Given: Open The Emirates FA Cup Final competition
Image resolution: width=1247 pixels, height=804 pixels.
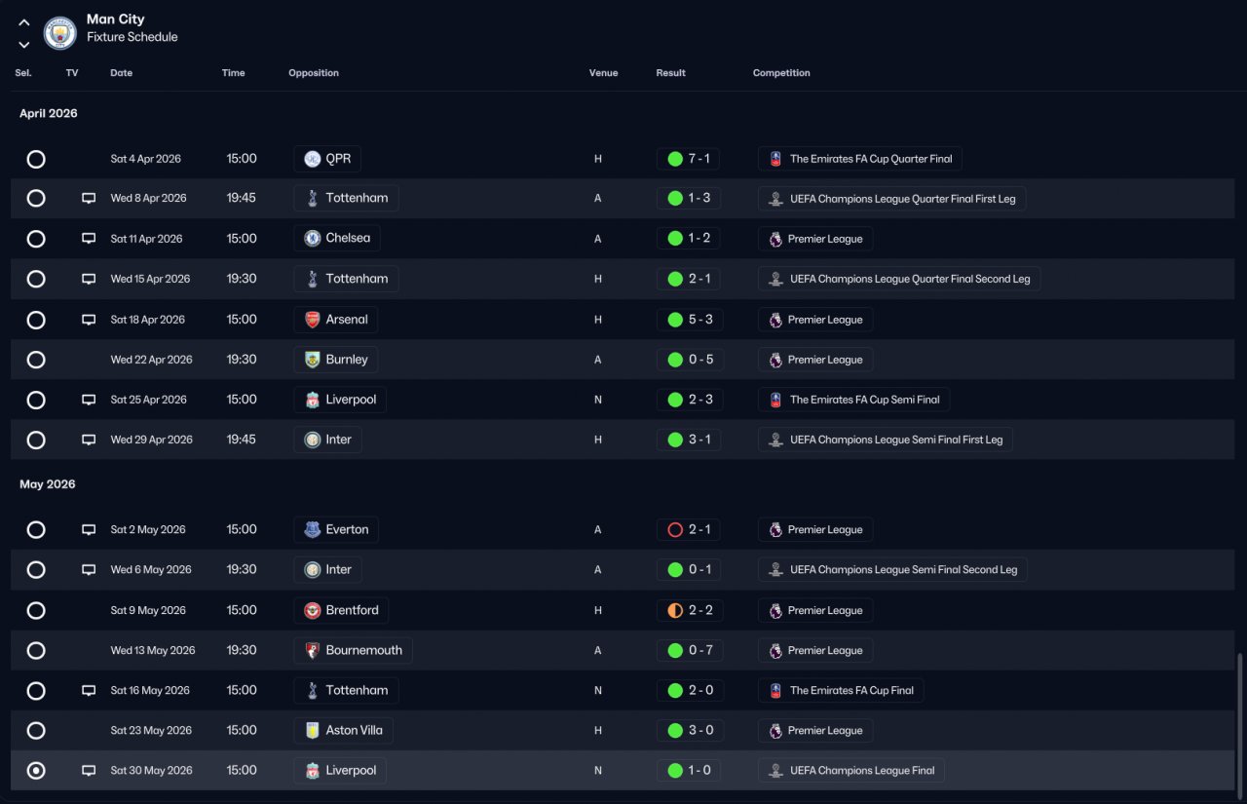Looking at the screenshot, I should [841, 691].
